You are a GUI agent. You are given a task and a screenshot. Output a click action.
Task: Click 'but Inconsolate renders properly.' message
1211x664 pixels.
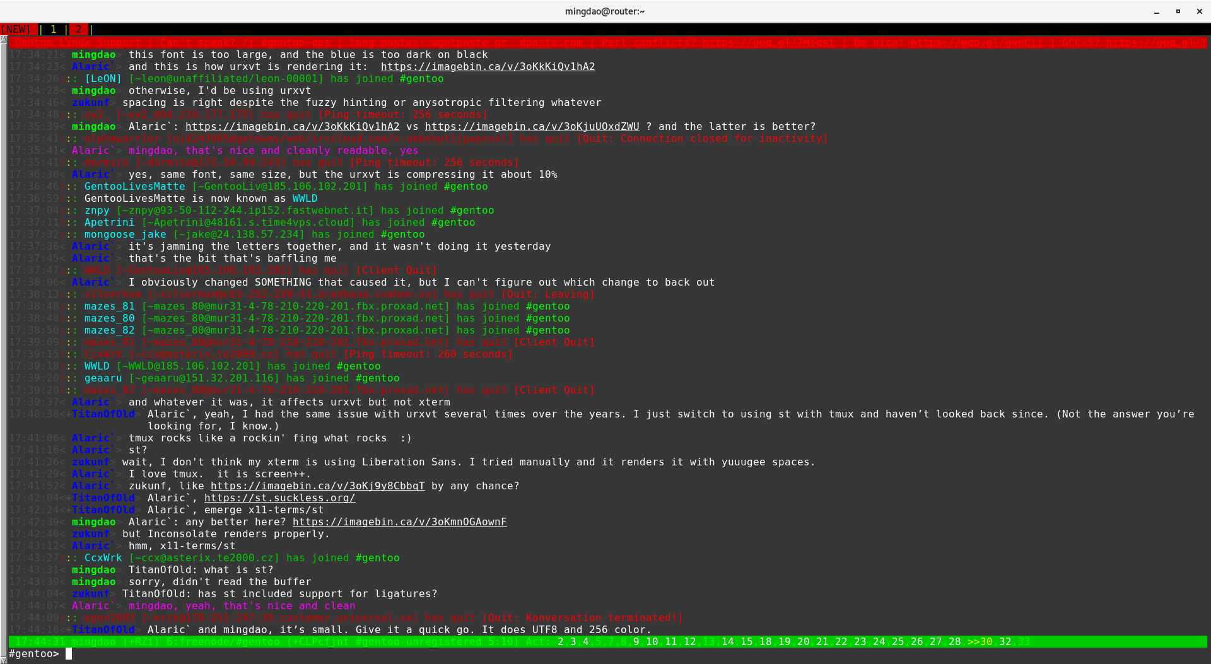226,534
